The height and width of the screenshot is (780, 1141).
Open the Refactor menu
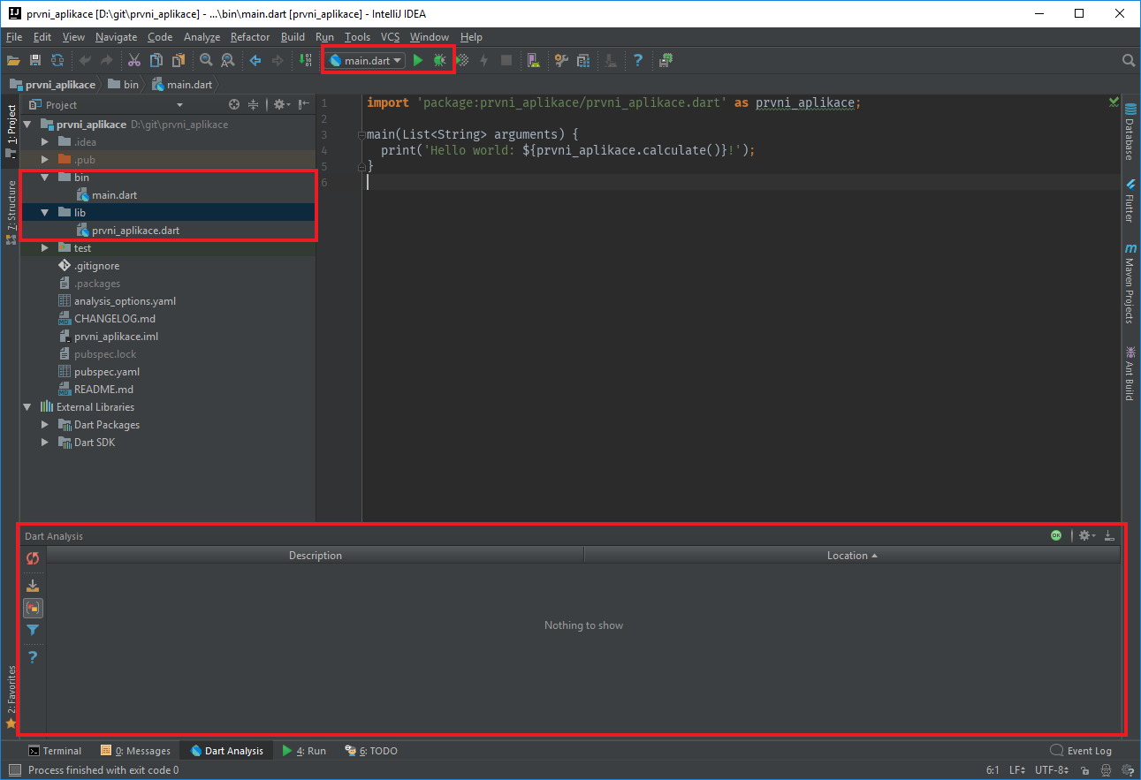[250, 37]
